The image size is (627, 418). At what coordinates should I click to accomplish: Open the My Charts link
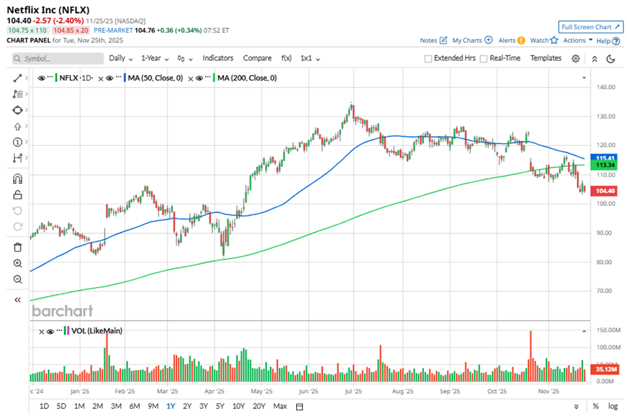click(472, 40)
